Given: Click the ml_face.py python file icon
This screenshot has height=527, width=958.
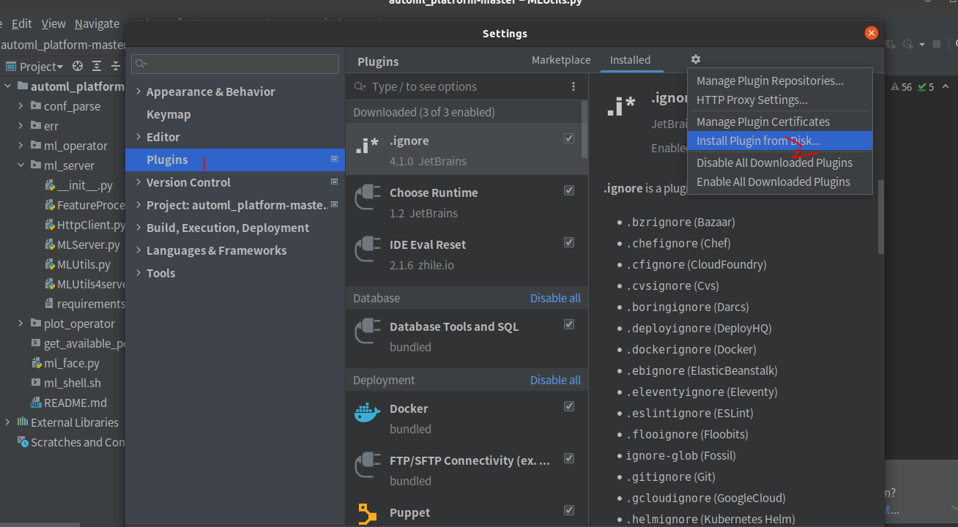Looking at the screenshot, I should coord(37,363).
